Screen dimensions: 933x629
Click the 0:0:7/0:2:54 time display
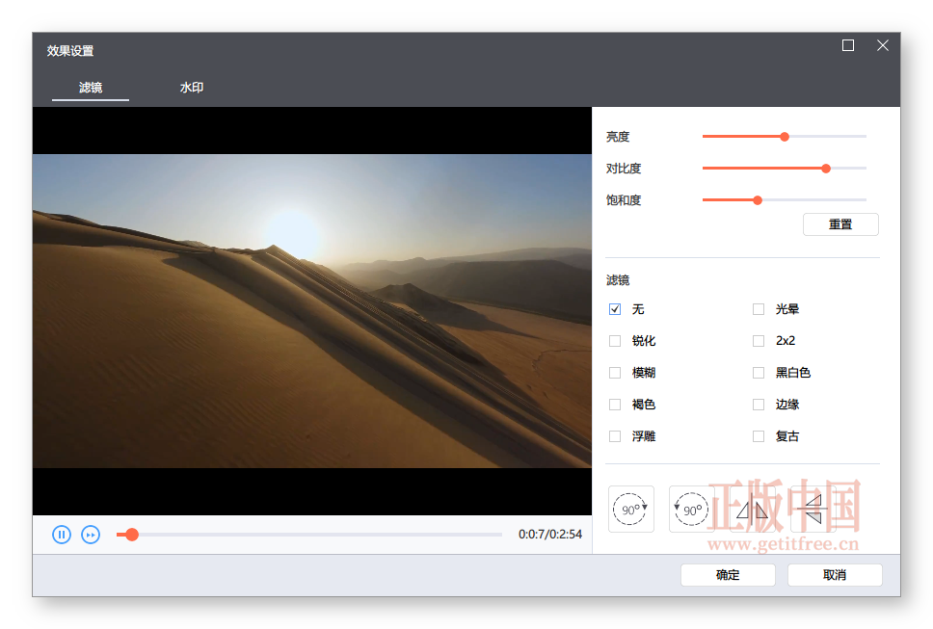(549, 535)
